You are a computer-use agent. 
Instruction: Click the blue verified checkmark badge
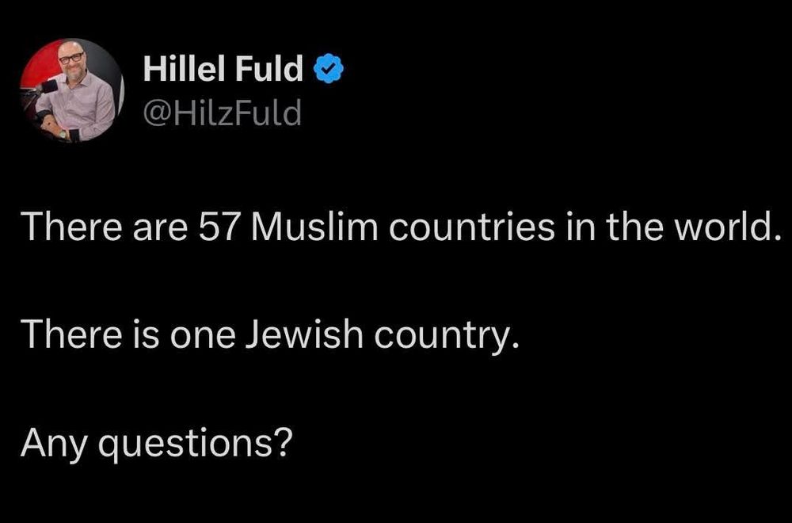click(x=329, y=68)
